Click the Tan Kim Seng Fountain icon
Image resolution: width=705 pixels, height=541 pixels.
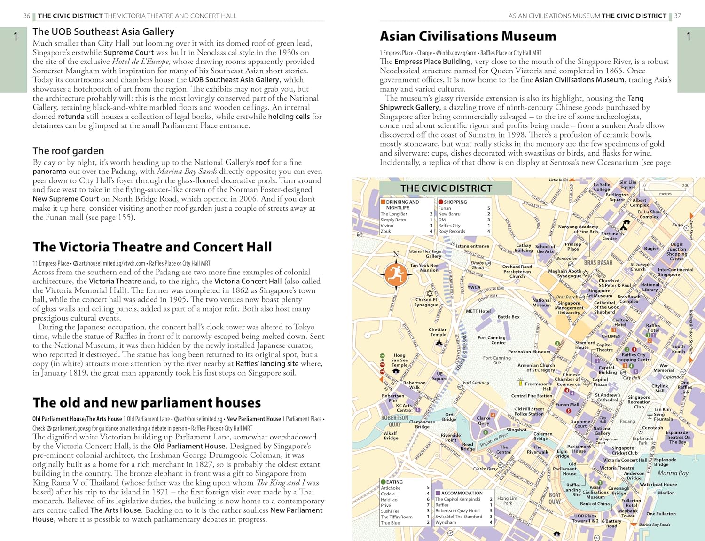650,416
